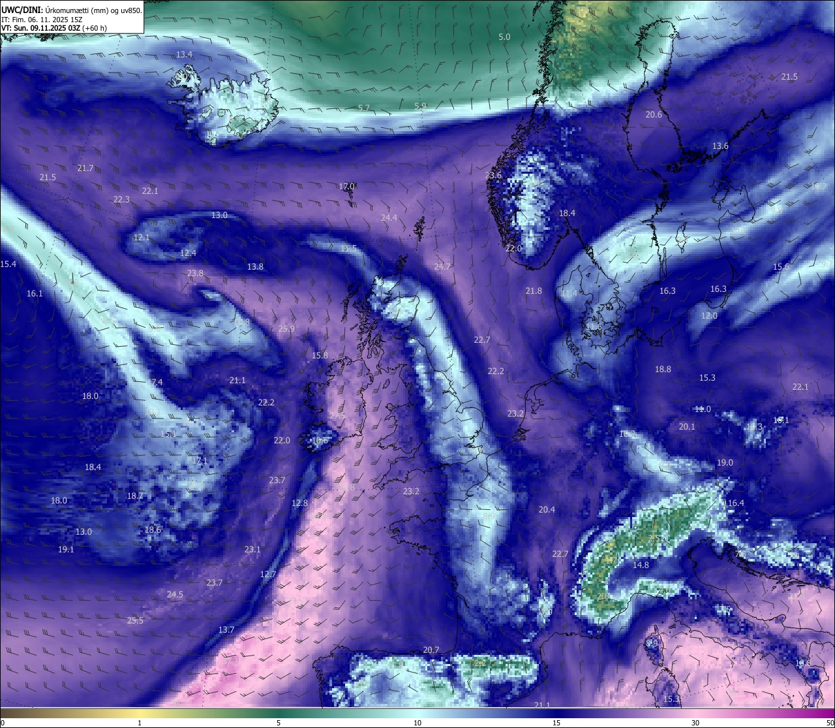Select the 20.1 value label
The width and height of the screenshot is (835, 728).
click(687, 426)
